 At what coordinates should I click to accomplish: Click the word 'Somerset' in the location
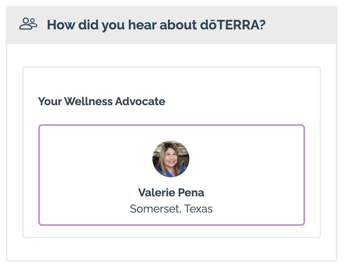pyautogui.click(x=155, y=208)
